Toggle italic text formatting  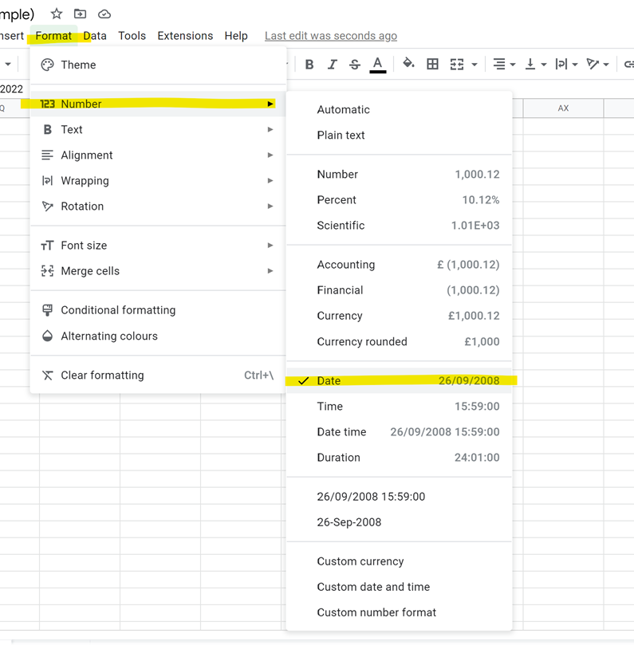[333, 65]
